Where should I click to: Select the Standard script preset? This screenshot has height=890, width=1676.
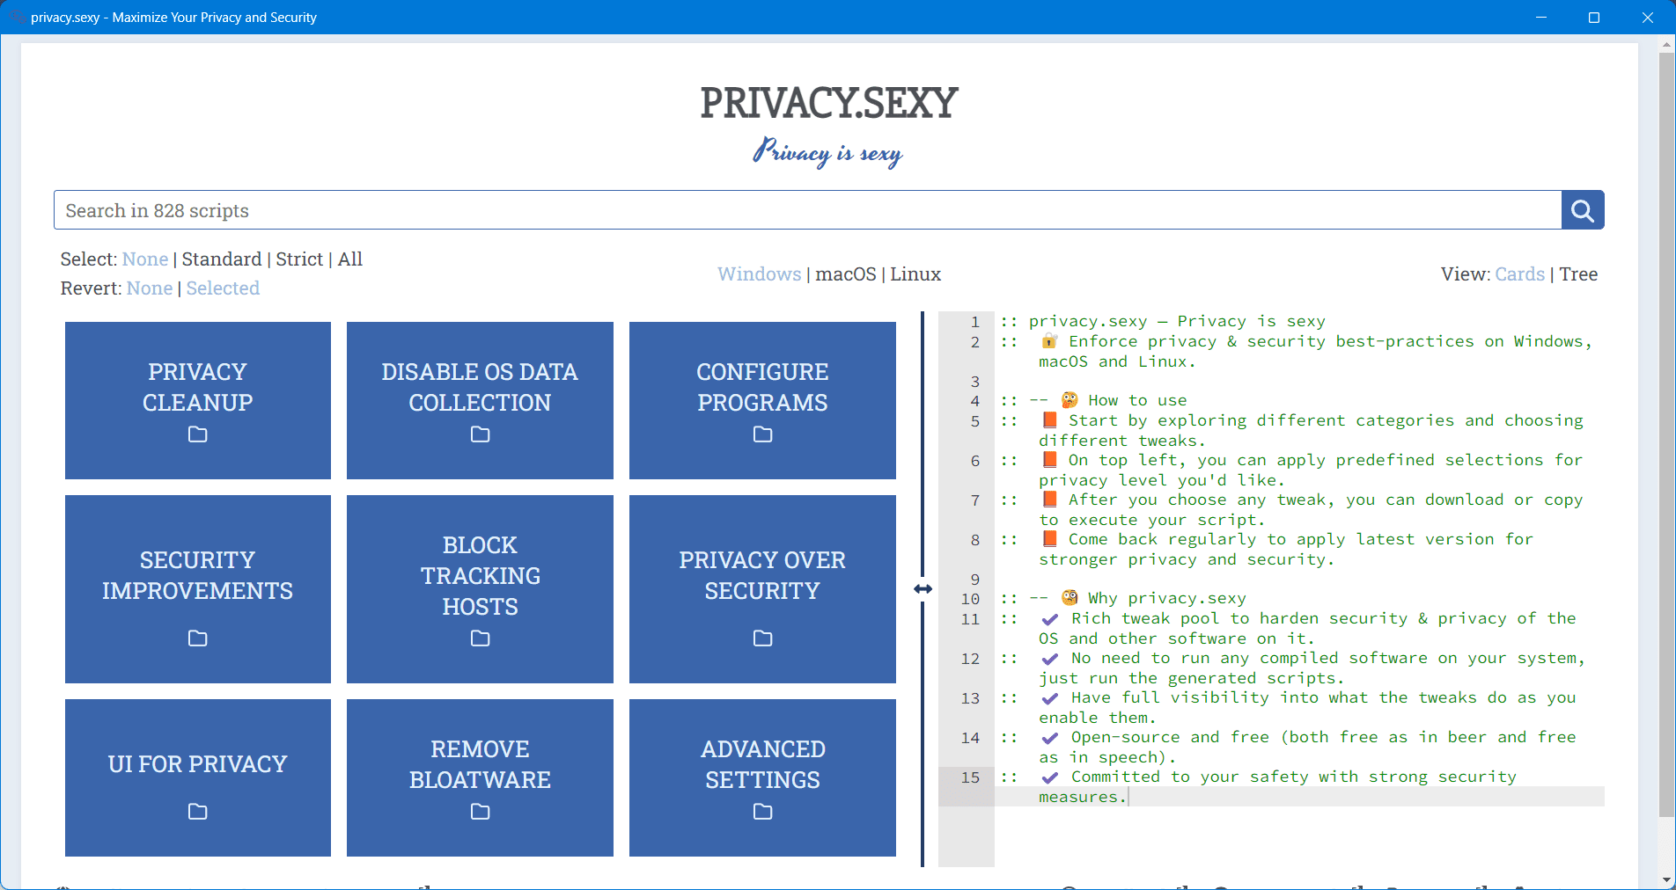coord(222,259)
